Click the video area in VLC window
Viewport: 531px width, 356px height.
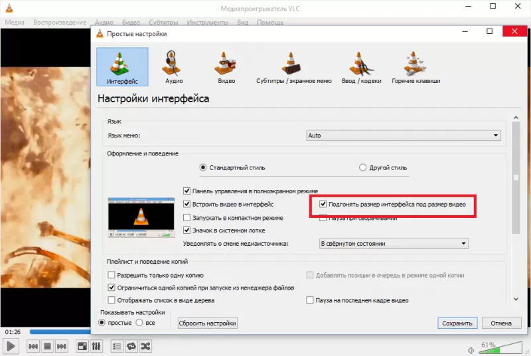coord(45,177)
